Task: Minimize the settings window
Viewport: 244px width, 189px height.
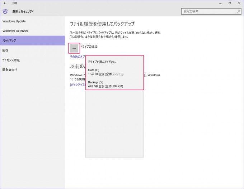Action: click(220, 3)
